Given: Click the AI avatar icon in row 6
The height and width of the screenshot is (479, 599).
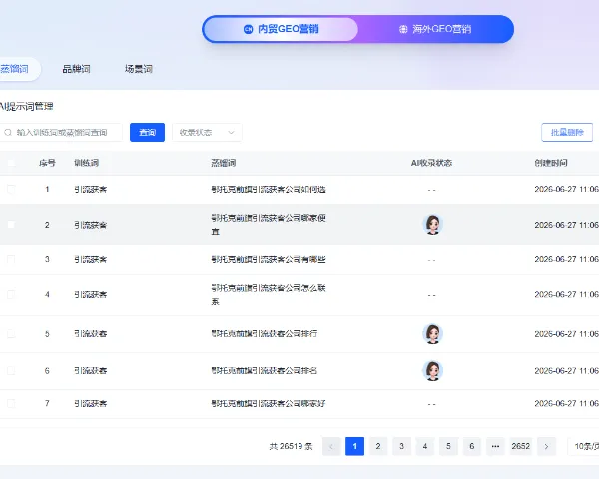Looking at the screenshot, I should coord(432,371).
